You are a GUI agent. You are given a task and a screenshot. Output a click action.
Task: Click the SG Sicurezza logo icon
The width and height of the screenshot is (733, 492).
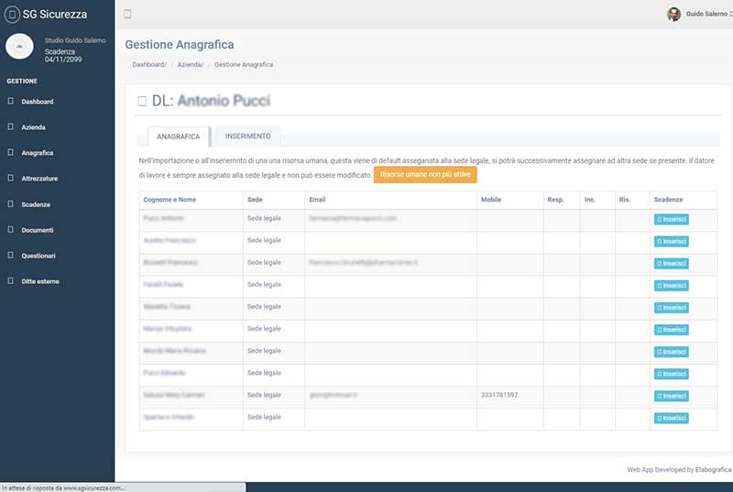pyautogui.click(x=12, y=15)
